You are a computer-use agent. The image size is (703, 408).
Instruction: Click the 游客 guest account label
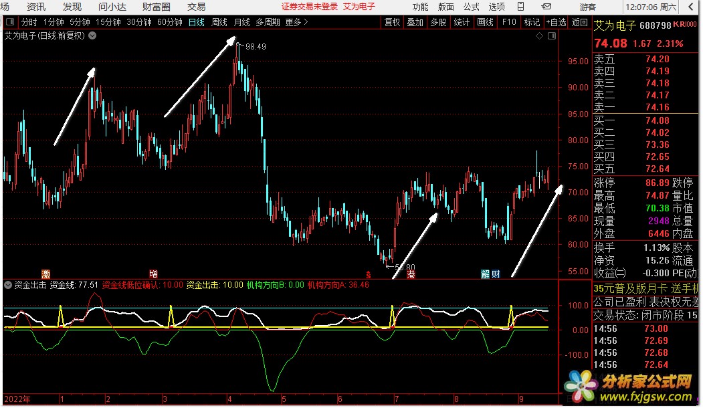[x=587, y=7]
